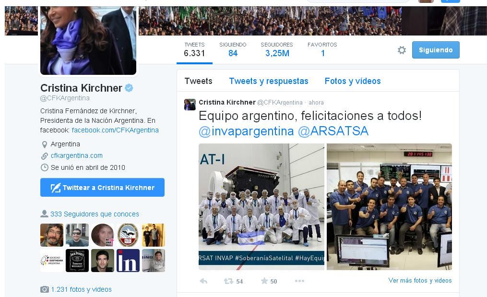Toggle the Siguiendo follow button

coord(436,50)
